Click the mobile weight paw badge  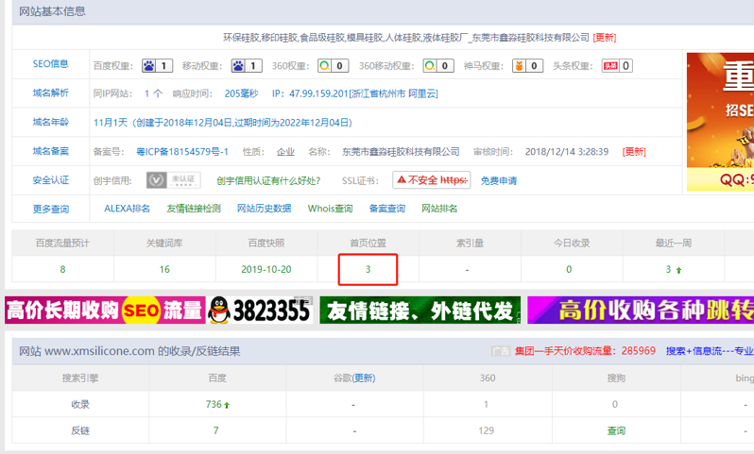[247, 66]
